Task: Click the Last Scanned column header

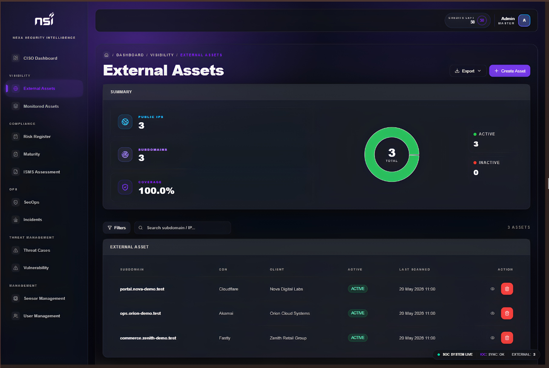Action: 415,270
